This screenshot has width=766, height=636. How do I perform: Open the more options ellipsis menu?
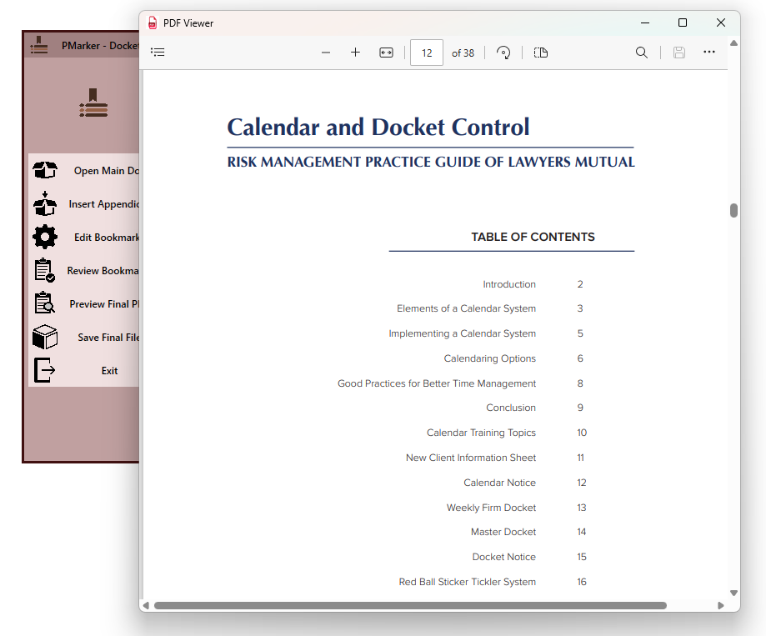pyautogui.click(x=709, y=53)
